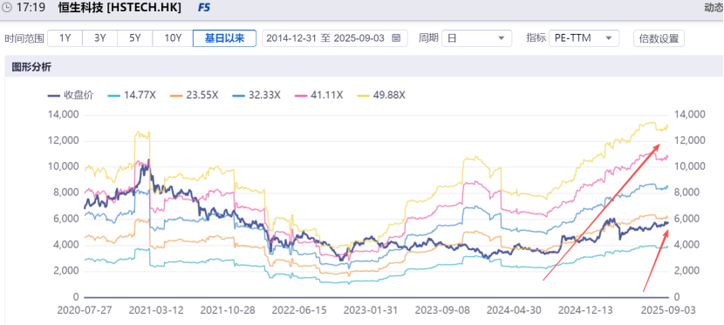
Task: Click the F5 refresh shortcut icon
Action: coord(203,8)
